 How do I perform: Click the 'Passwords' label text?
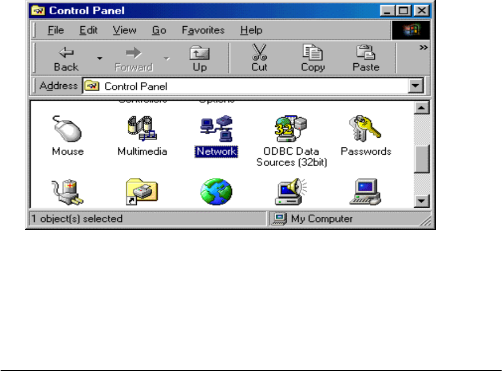(x=366, y=151)
